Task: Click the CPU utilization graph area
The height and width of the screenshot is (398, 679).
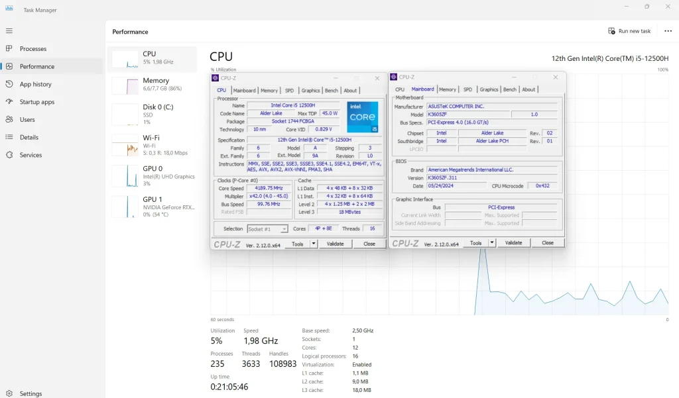Action: click(x=440, y=195)
